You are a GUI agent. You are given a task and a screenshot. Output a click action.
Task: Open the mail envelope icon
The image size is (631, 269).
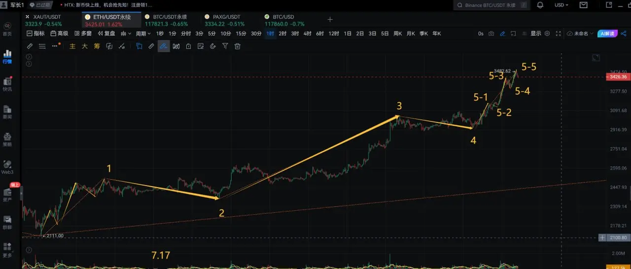[x=584, y=5]
